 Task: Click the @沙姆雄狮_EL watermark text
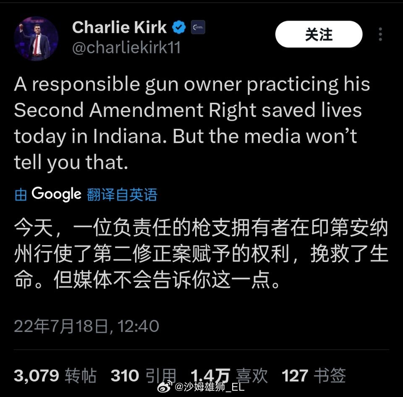click(209, 387)
